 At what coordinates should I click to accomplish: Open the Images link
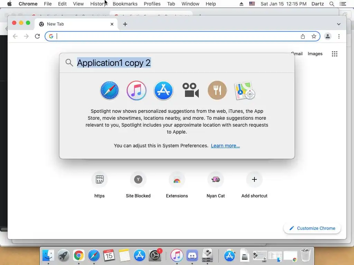click(x=315, y=53)
